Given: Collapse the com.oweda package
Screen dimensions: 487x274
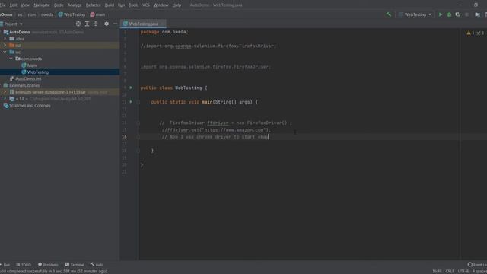Looking at the screenshot, I should click(11, 59).
